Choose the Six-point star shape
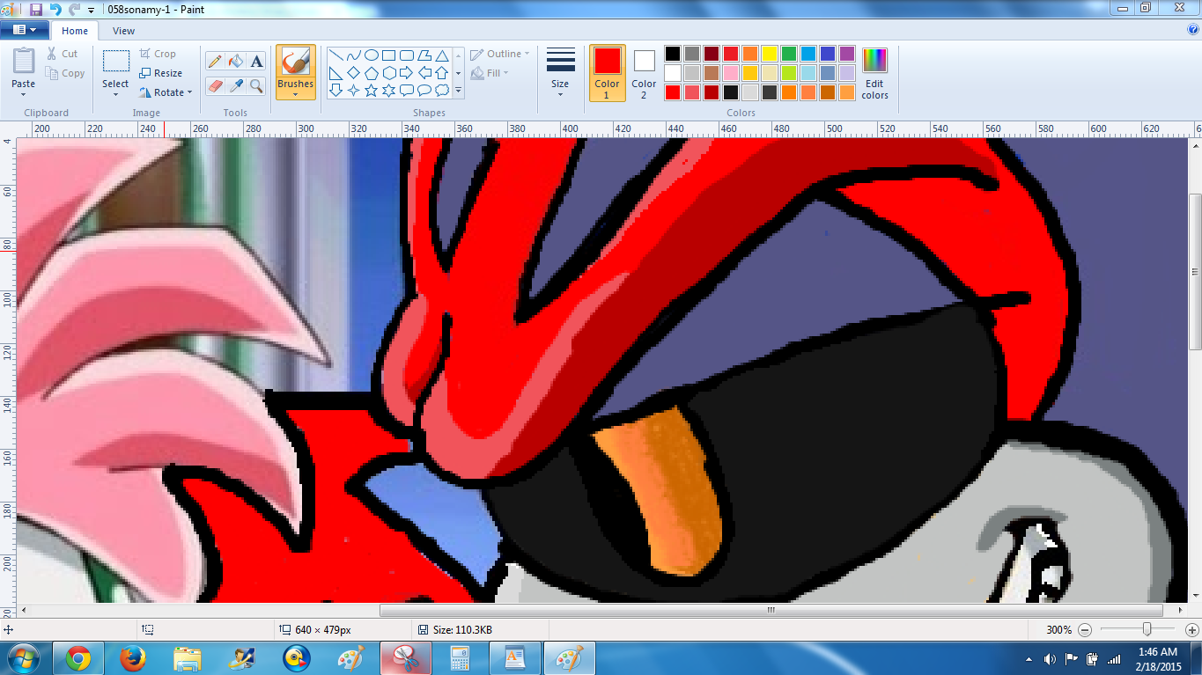 pyautogui.click(x=388, y=90)
